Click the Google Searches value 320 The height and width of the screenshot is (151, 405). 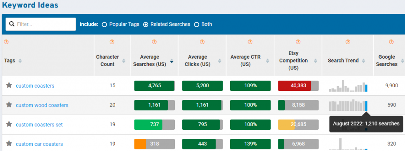392,144
